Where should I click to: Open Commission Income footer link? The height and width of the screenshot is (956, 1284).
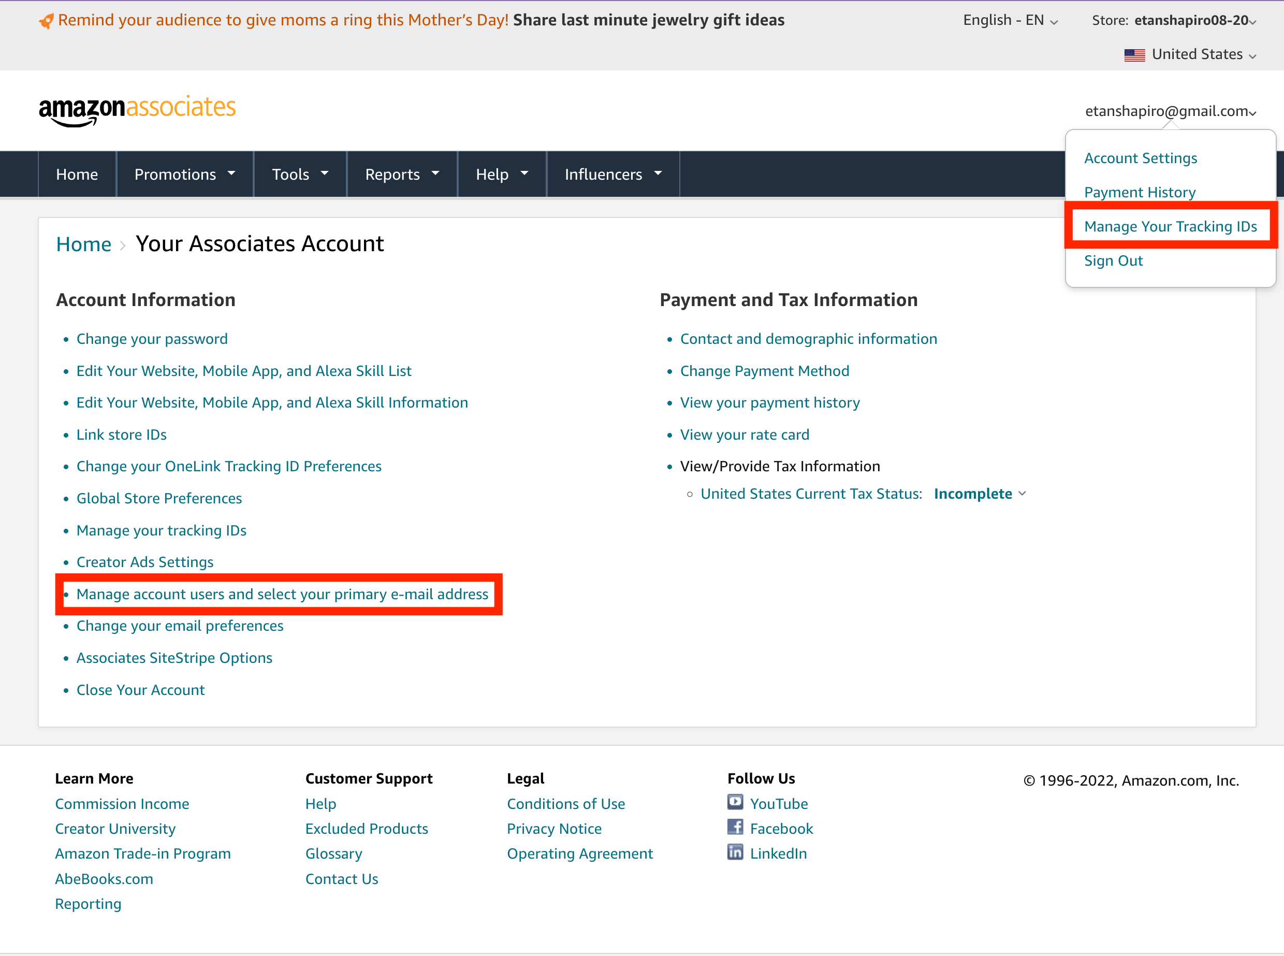point(122,804)
